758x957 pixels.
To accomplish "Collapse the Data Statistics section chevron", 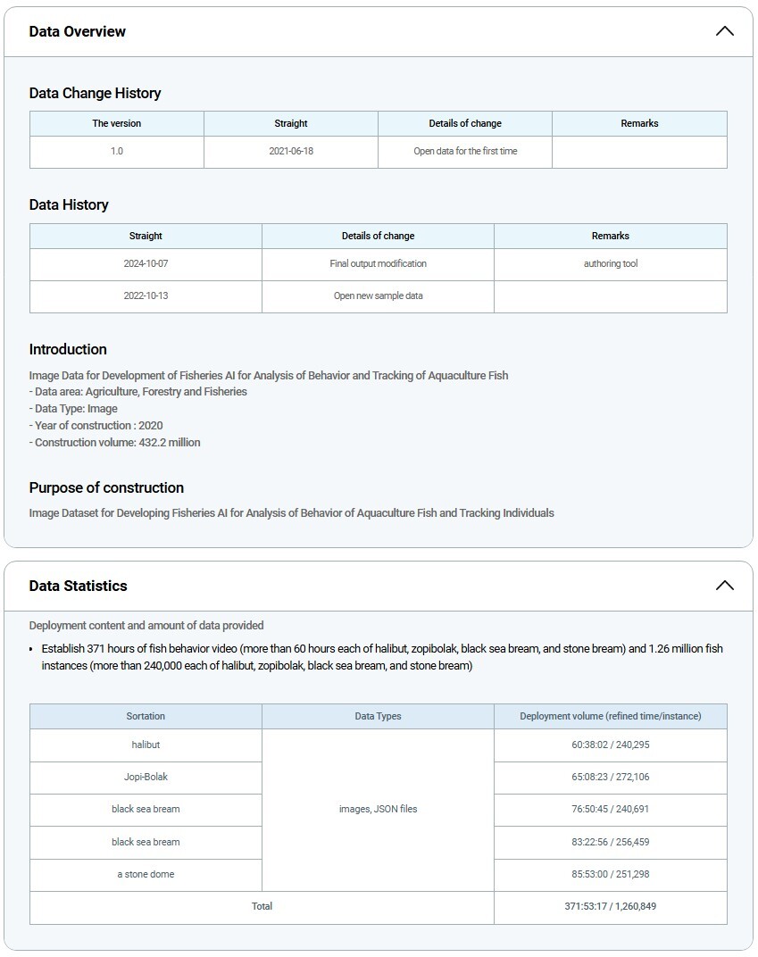I will pos(724,586).
